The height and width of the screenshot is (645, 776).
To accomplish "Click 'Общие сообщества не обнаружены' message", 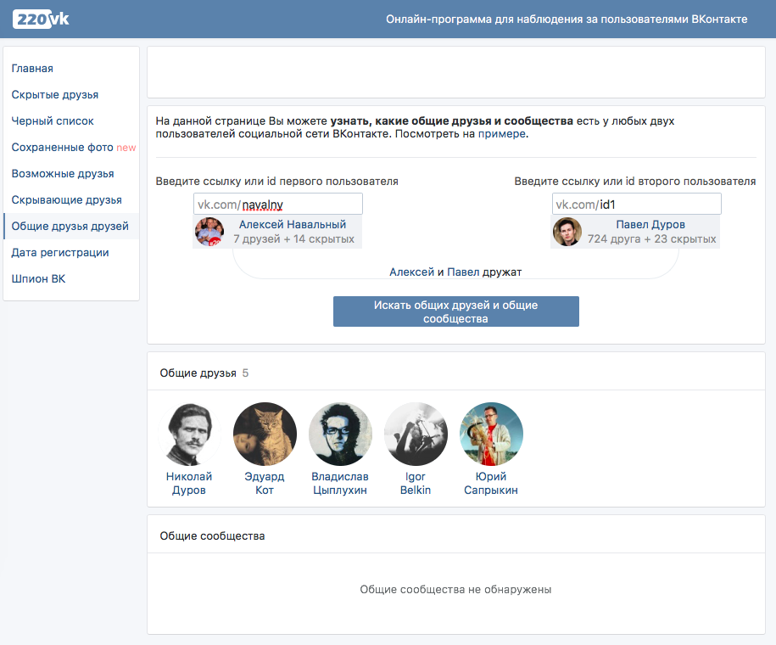I will tap(455, 590).
